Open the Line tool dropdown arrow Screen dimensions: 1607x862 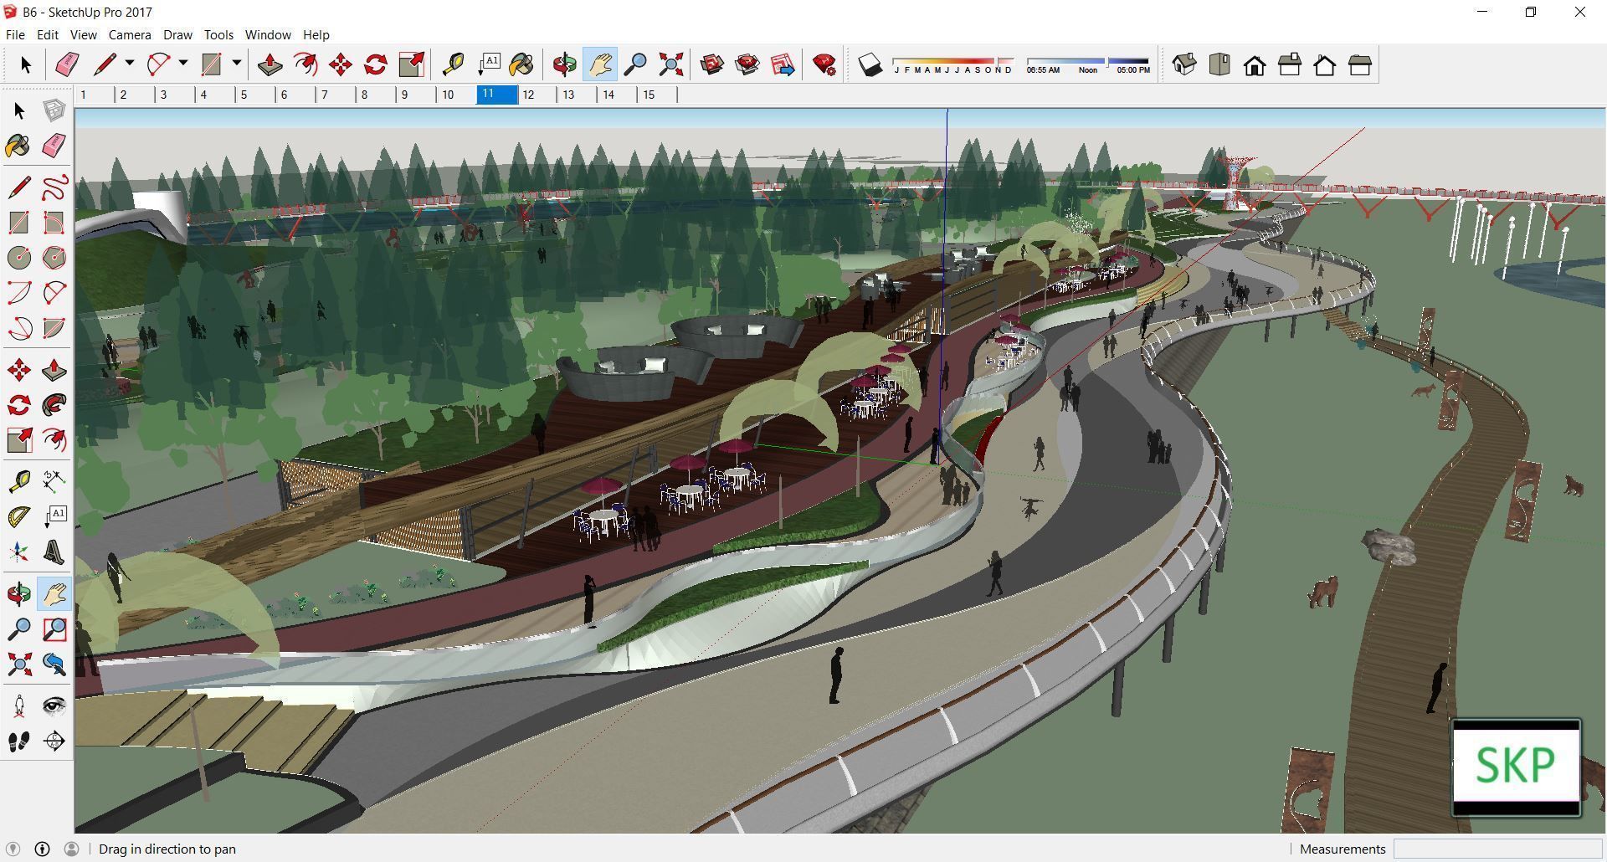pyautogui.click(x=130, y=63)
